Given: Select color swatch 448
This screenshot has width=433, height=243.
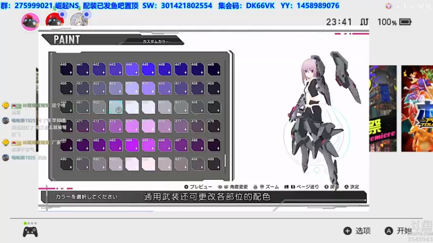Looking at the screenshot, I should (x=198, y=69).
